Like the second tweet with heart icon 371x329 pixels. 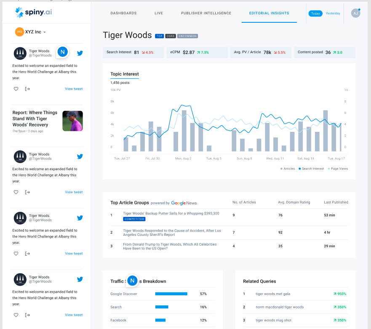(x=16, y=192)
